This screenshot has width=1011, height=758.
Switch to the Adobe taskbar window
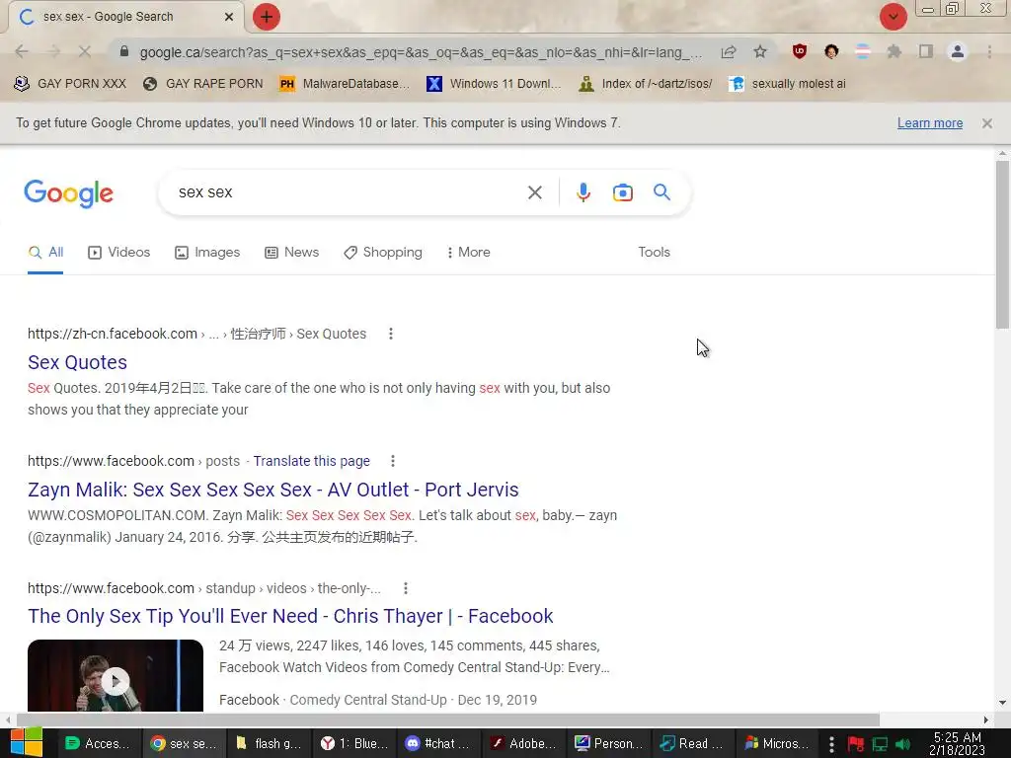(523, 743)
